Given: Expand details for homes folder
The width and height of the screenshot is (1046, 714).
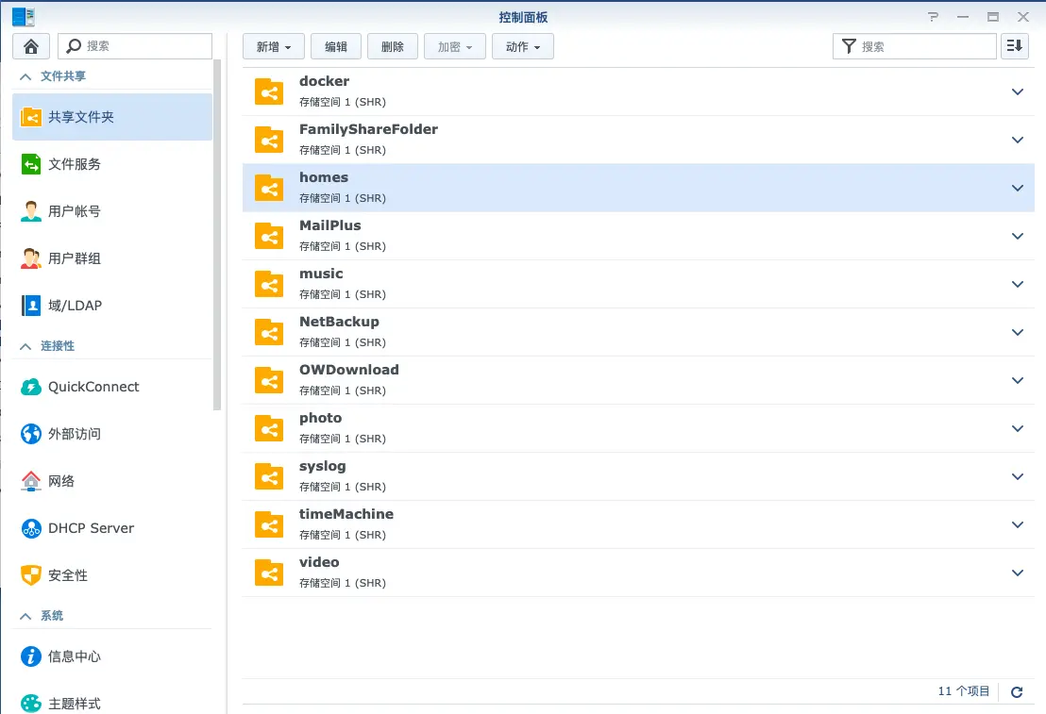Looking at the screenshot, I should tap(1018, 188).
